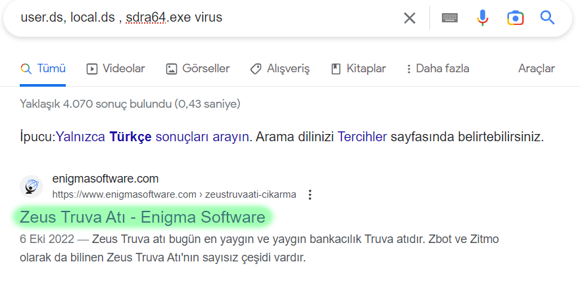Go to the Kitaplar tab
The width and height of the screenshot is (580, 289).
coord(358,68)
